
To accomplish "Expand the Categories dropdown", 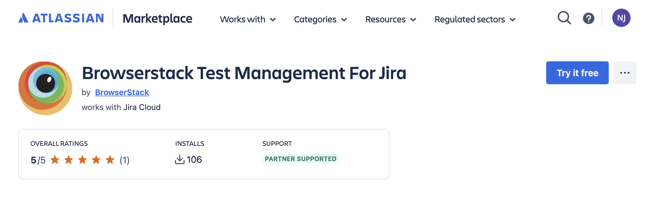I will (x=320, y=19).
